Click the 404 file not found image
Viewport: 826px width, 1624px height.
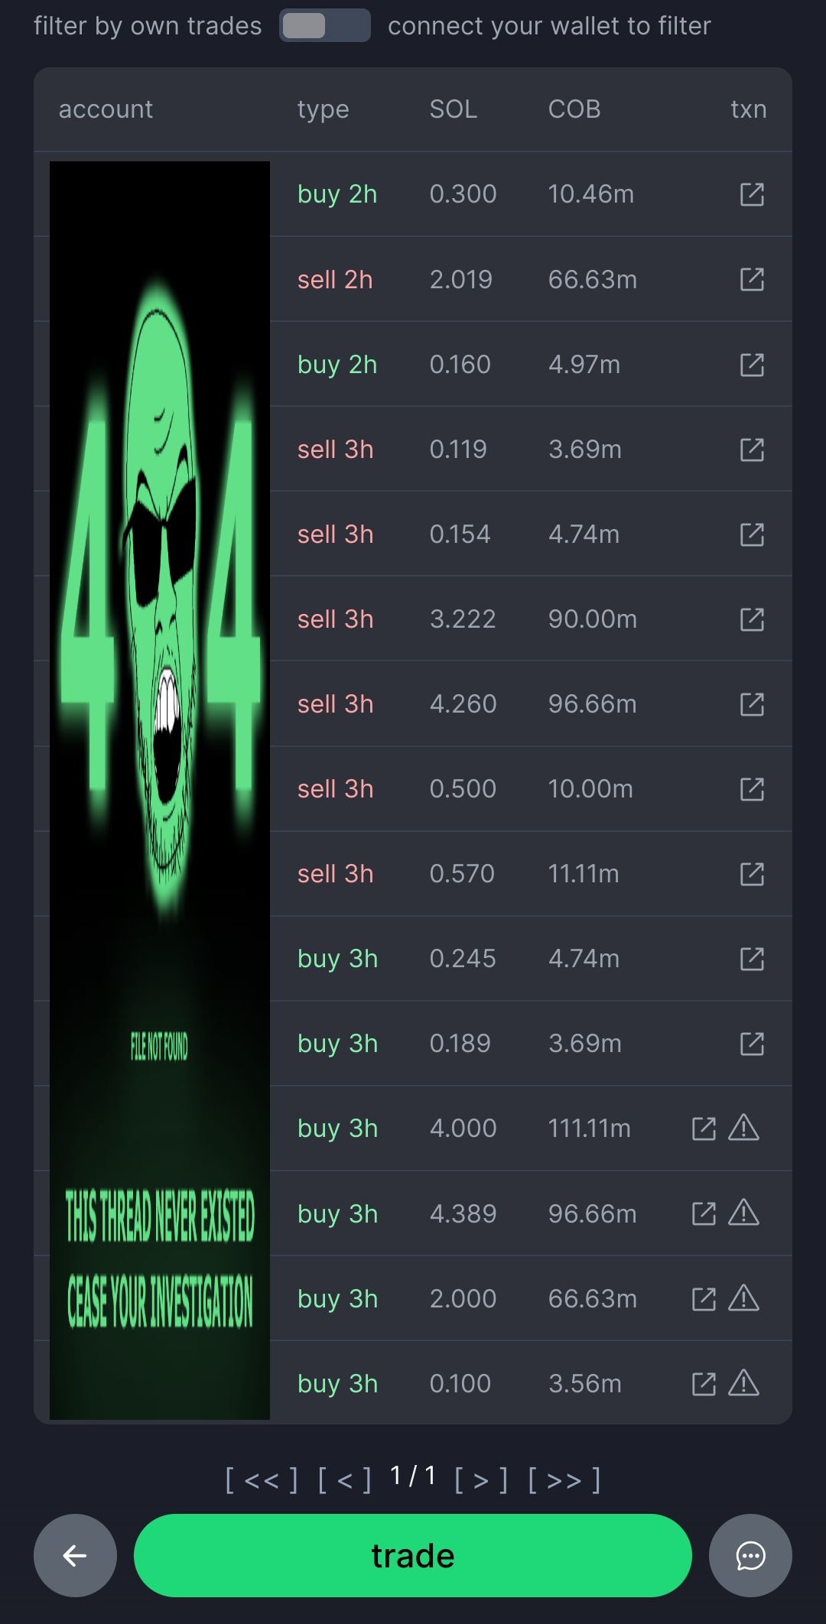point(160,790)
